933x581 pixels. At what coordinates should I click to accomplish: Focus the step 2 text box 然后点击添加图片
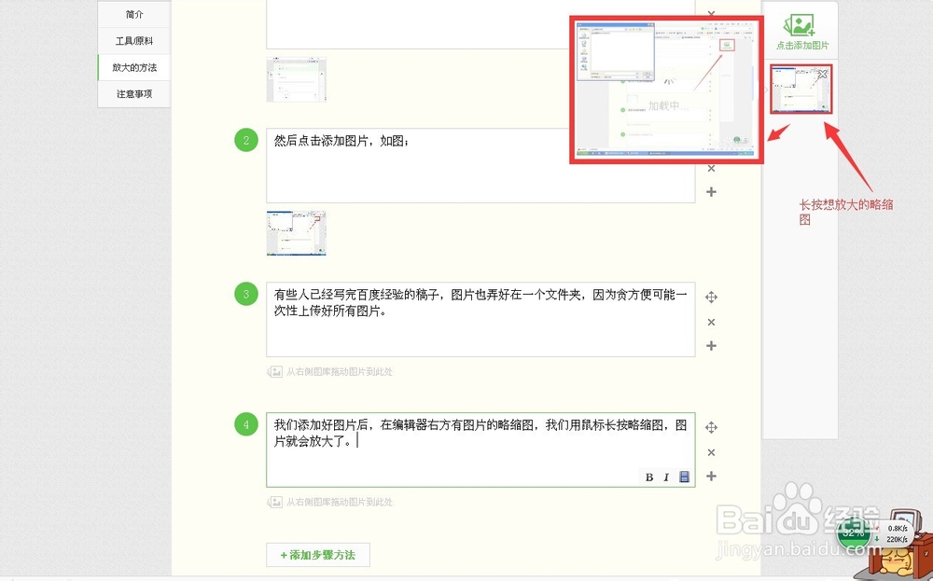tap(480, 166)
